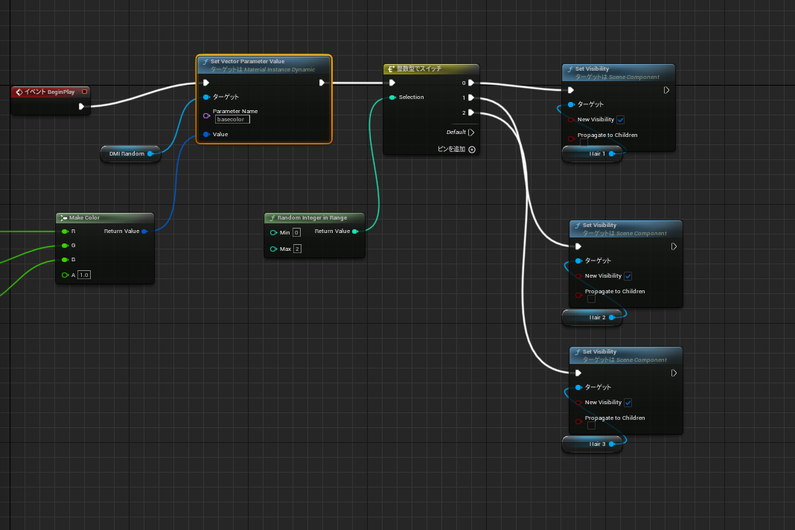Click the Max value field in Random Integer in Range

297,249
